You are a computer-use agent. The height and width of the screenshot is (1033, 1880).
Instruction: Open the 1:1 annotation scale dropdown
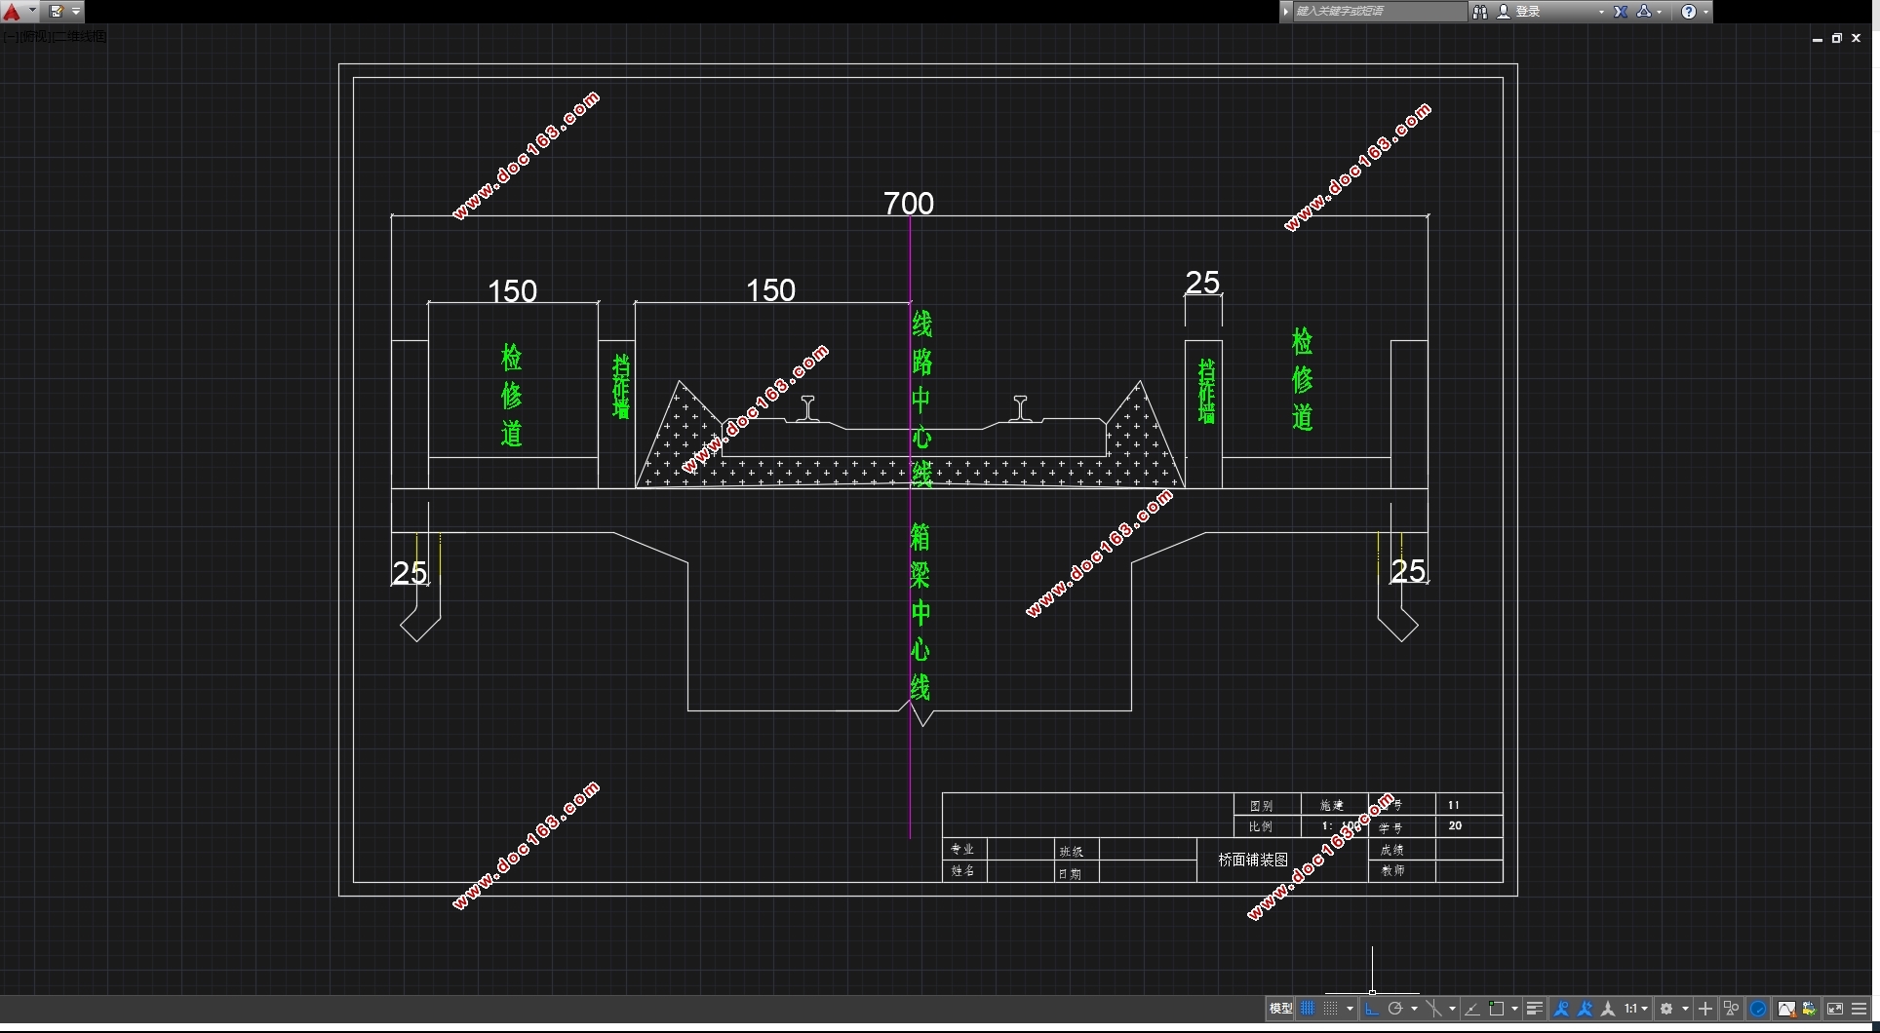[x=1636, y=1009]
